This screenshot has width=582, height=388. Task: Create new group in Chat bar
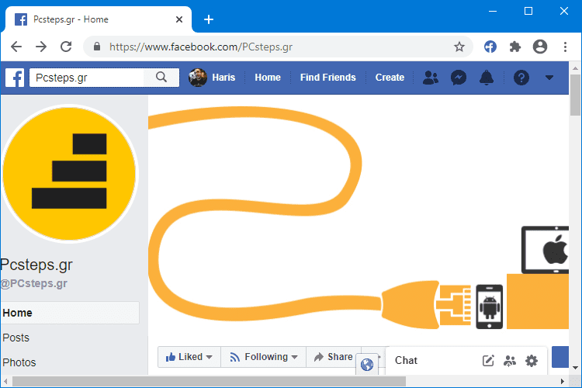[x=510, y=361]
